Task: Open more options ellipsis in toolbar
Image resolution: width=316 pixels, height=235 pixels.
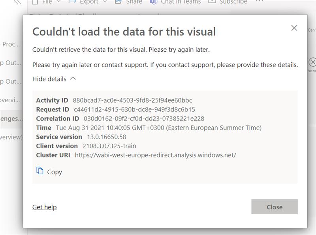Action: click(260, 2)
